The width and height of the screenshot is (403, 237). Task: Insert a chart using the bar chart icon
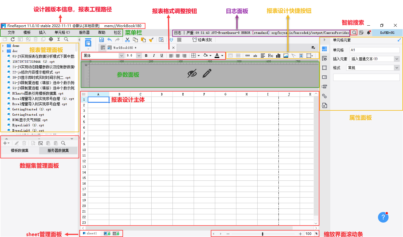(278, 55)
